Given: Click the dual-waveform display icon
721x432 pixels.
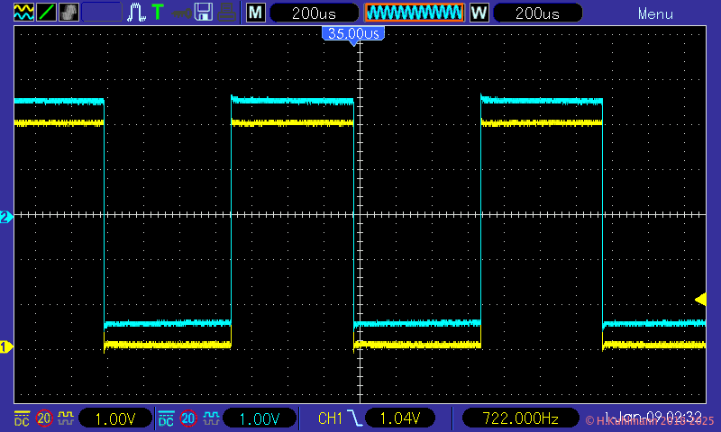Looking at the screenshot, I should point(23,13).
